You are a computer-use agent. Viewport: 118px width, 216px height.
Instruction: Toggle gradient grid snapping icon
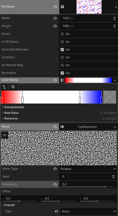[13, 87]
